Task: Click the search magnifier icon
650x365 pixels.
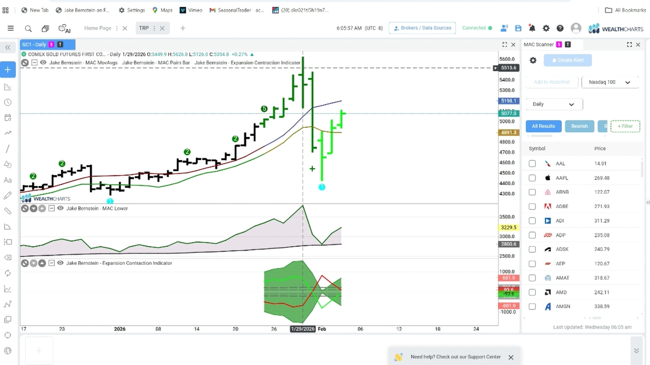Action: 28,29
